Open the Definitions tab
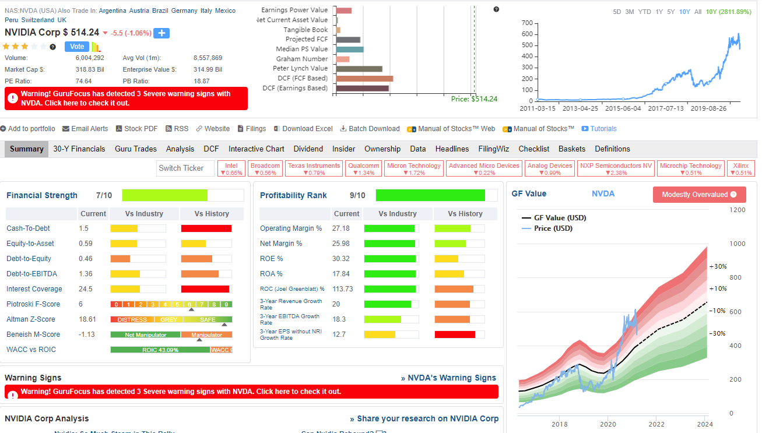Image resolution: width=762 pixels, height=433 pixels. [x=612, y=149]
